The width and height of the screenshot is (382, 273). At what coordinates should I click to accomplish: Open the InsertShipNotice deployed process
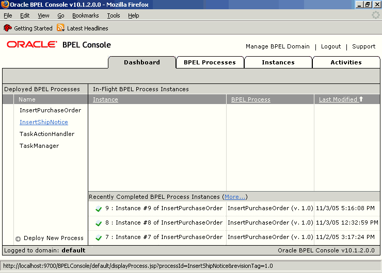point(44,122)
